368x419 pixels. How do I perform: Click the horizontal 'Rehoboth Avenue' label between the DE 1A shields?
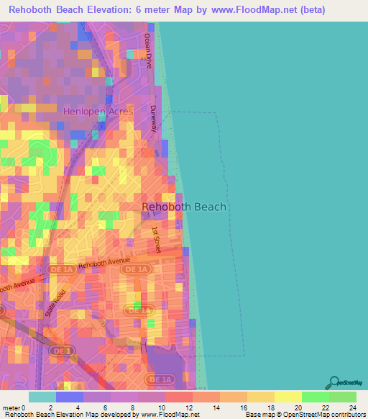(104, 263)
